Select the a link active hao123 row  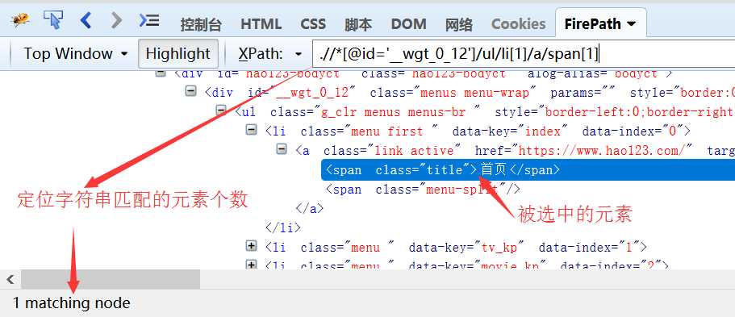click(x=516, y=151)
